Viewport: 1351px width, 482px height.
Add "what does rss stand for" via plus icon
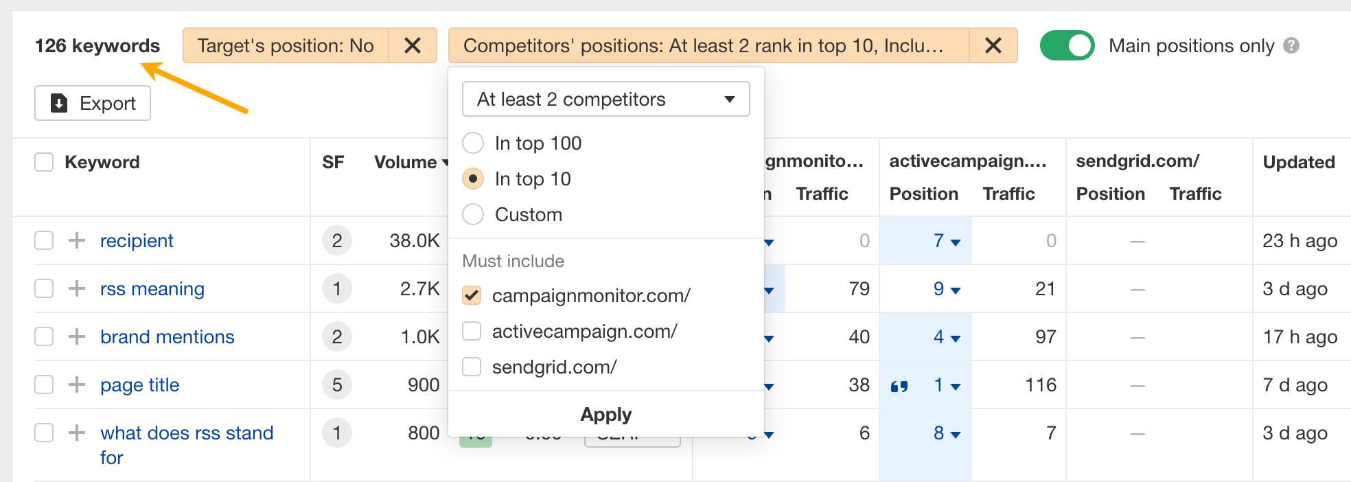click(76, 433)
